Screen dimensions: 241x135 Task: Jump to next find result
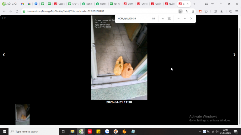coord(185,18)
